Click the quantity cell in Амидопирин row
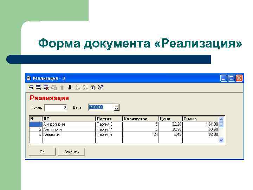The width and height of the screenshot is (253, 190). coord(141,124)
